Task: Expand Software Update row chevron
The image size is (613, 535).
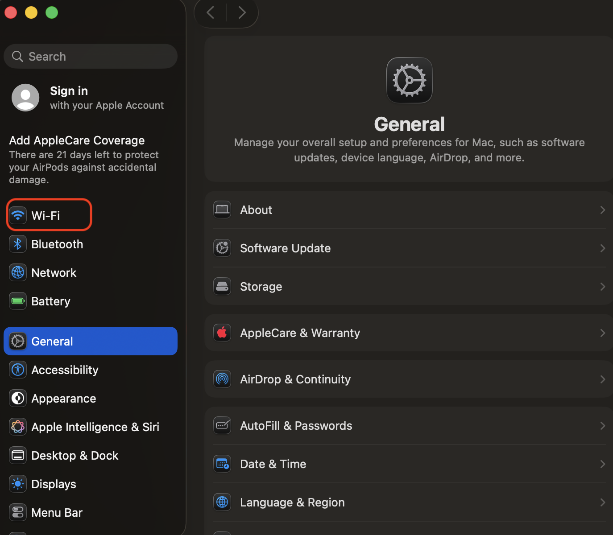Action: click(x=603, y=248)
